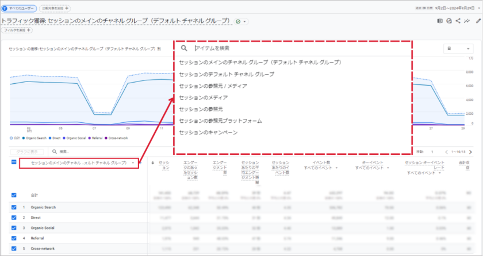Open the Insights icon in report toolbar

(449, 21)
